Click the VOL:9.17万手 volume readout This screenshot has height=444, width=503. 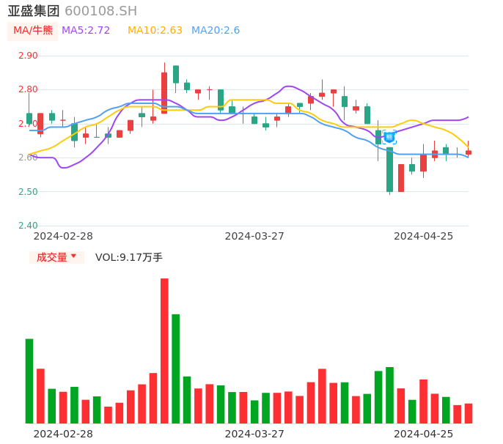click(129, 257)
